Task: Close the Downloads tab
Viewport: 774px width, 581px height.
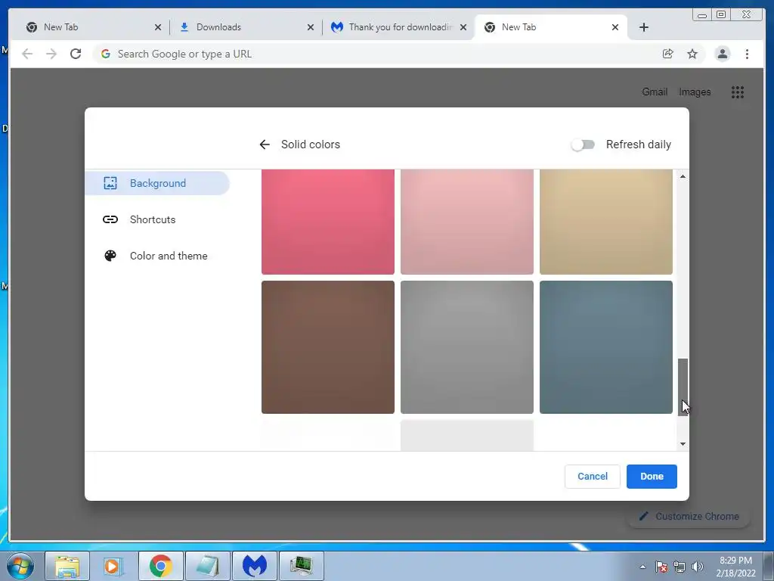Action: (x=311, y=27)
